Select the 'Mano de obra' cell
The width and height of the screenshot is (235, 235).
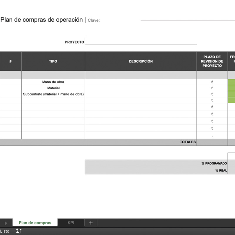[53, 82]
